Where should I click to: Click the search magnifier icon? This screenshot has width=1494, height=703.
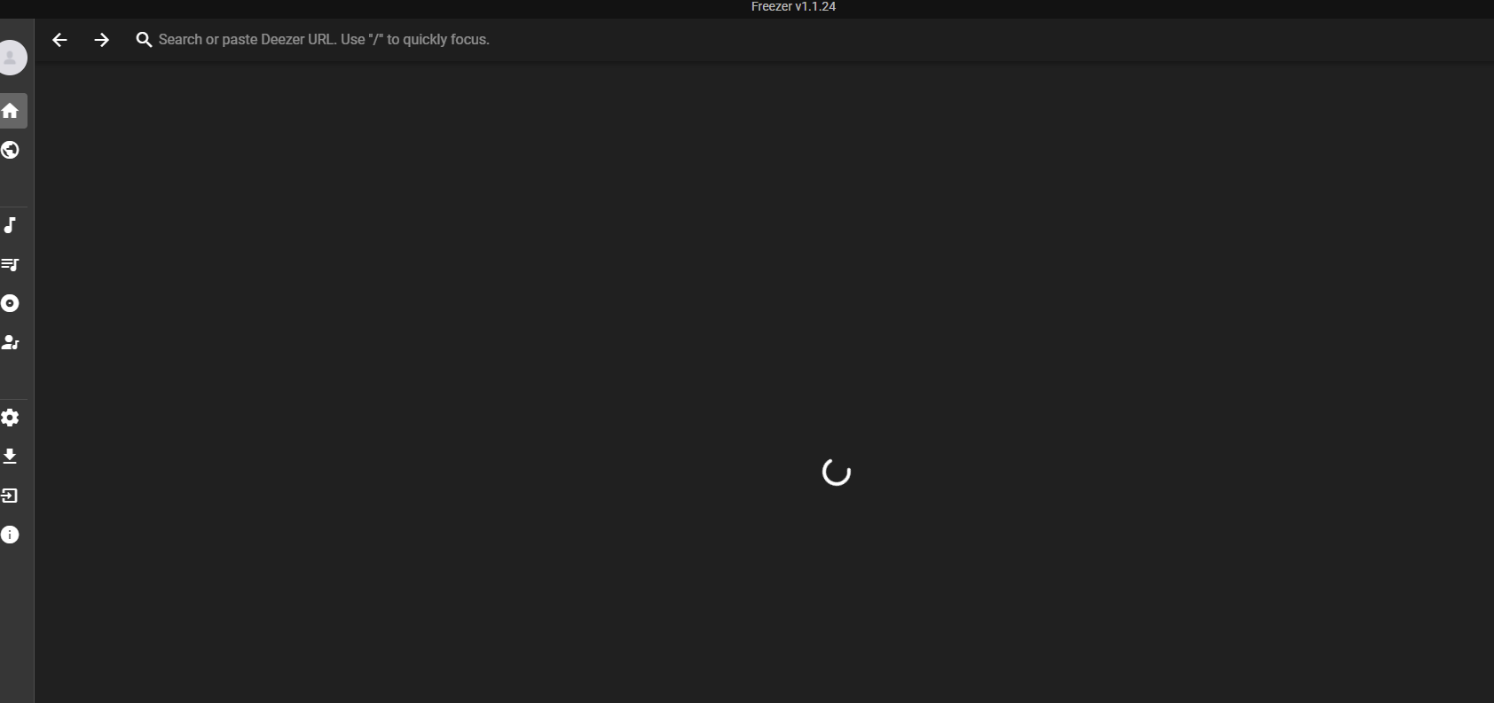pyautogui.click(x=144, y=40)
